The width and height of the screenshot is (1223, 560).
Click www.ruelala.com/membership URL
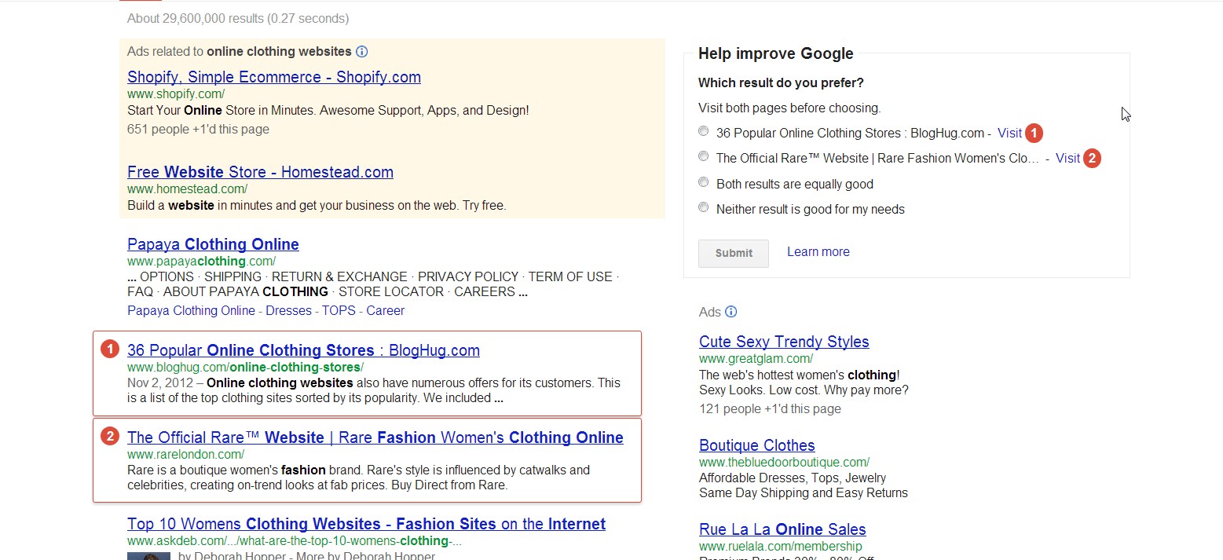(x=780, y=546)
